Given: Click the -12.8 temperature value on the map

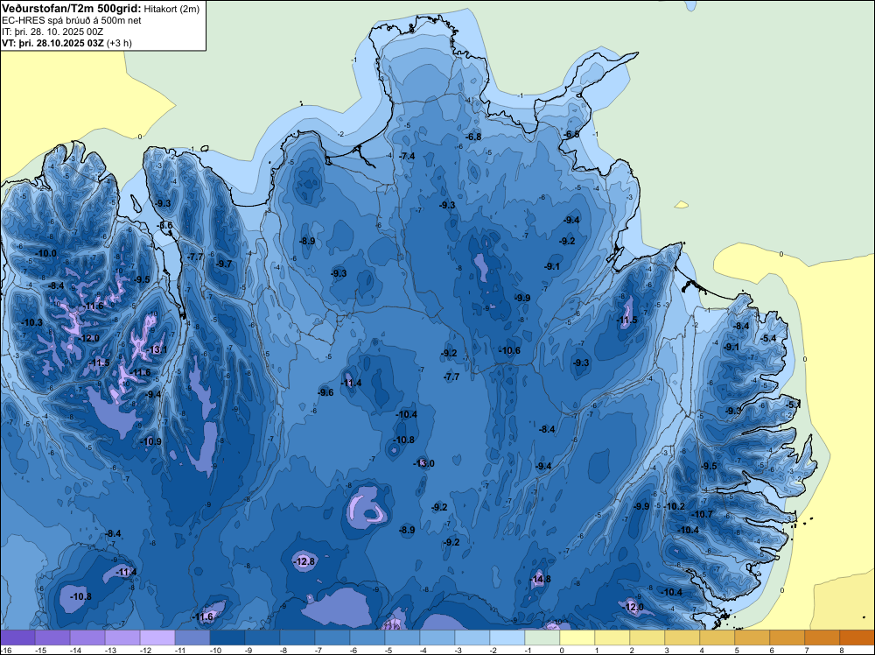Looking at the screenshot, I should pyautogui.click(x=304, y=561).
